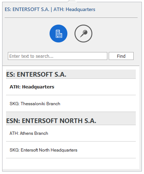
Task: Focus the 'Enter text to search...' field
Action: tap(57, 56)
